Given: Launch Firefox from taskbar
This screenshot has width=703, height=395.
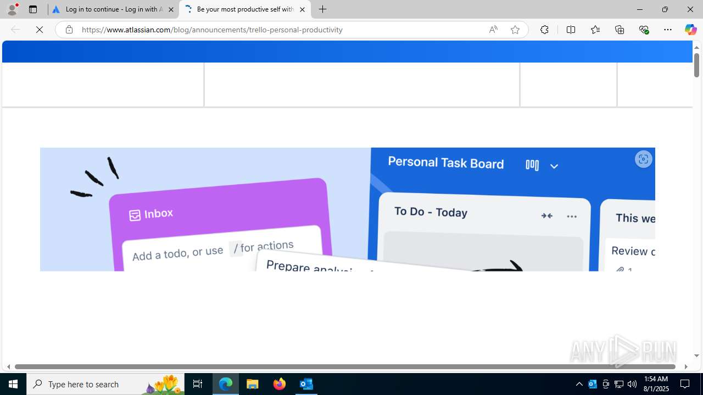Looking at the screenshot, I should 280,384.
